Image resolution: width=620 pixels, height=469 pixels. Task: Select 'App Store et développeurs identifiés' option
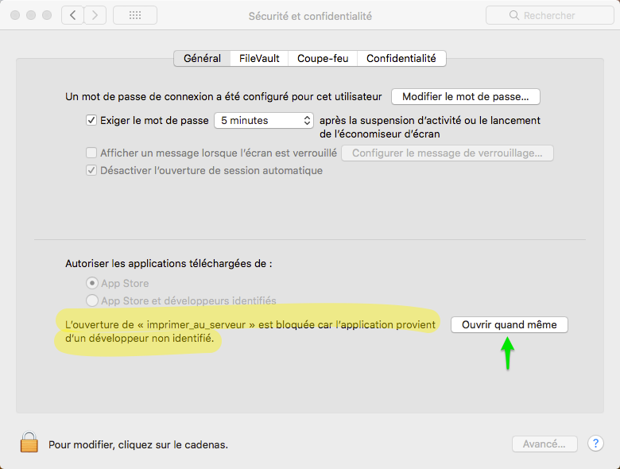(x=92, y=301)
